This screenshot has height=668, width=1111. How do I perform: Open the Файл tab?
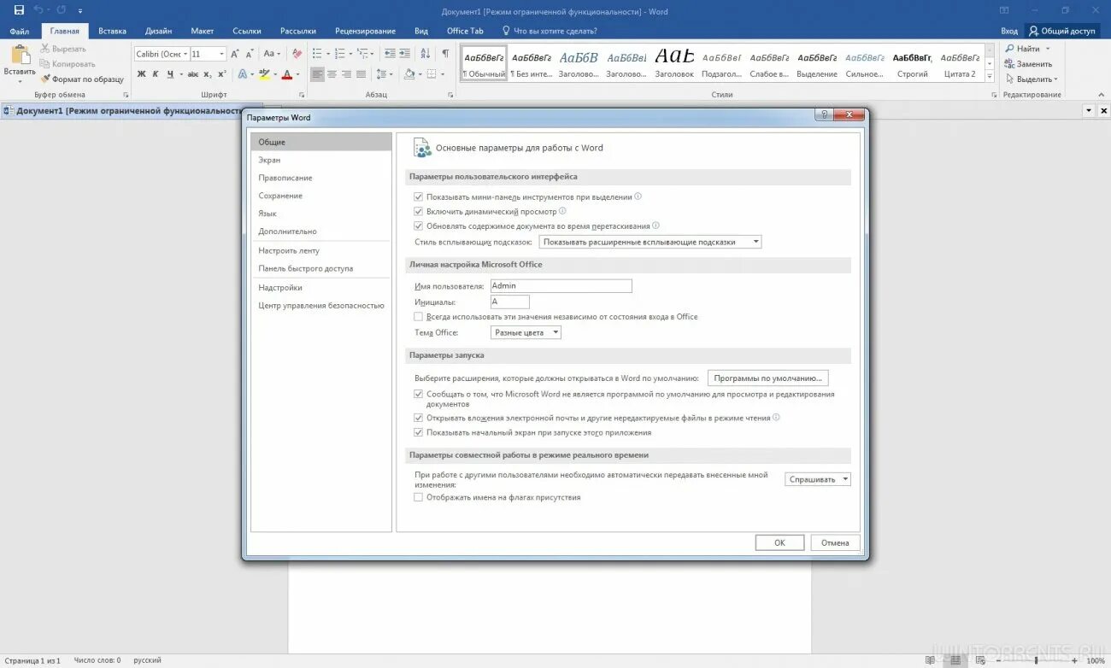coord(20,31)
